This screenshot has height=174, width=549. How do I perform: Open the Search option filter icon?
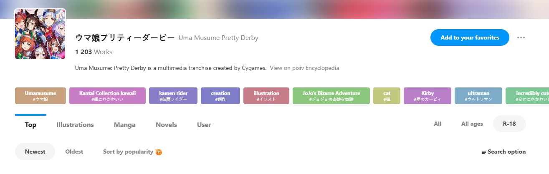tap(484, 152)
